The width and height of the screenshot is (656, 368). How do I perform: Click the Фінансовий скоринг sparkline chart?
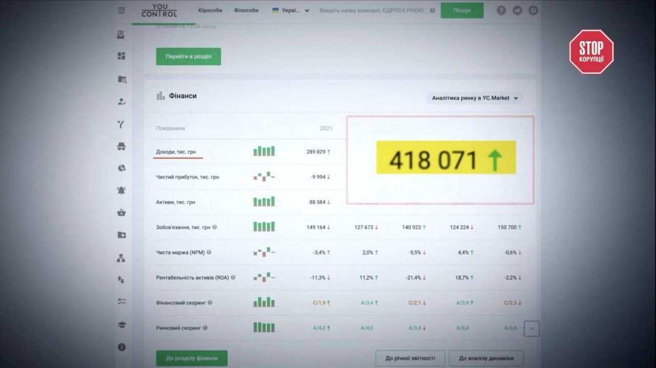pos(264,302)
